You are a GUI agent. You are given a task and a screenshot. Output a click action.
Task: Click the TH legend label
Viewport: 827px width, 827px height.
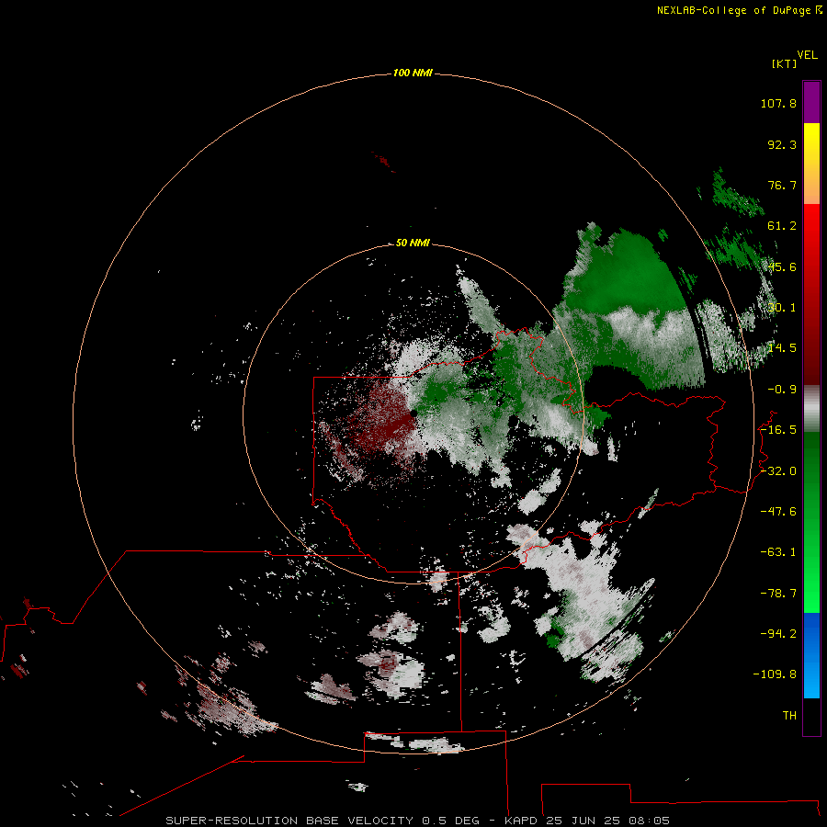click(789, 716)
